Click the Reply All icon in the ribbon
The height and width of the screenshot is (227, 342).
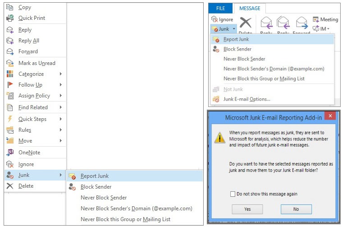[x=283, y=23]
